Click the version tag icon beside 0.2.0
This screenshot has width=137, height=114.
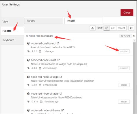(28, 85)
